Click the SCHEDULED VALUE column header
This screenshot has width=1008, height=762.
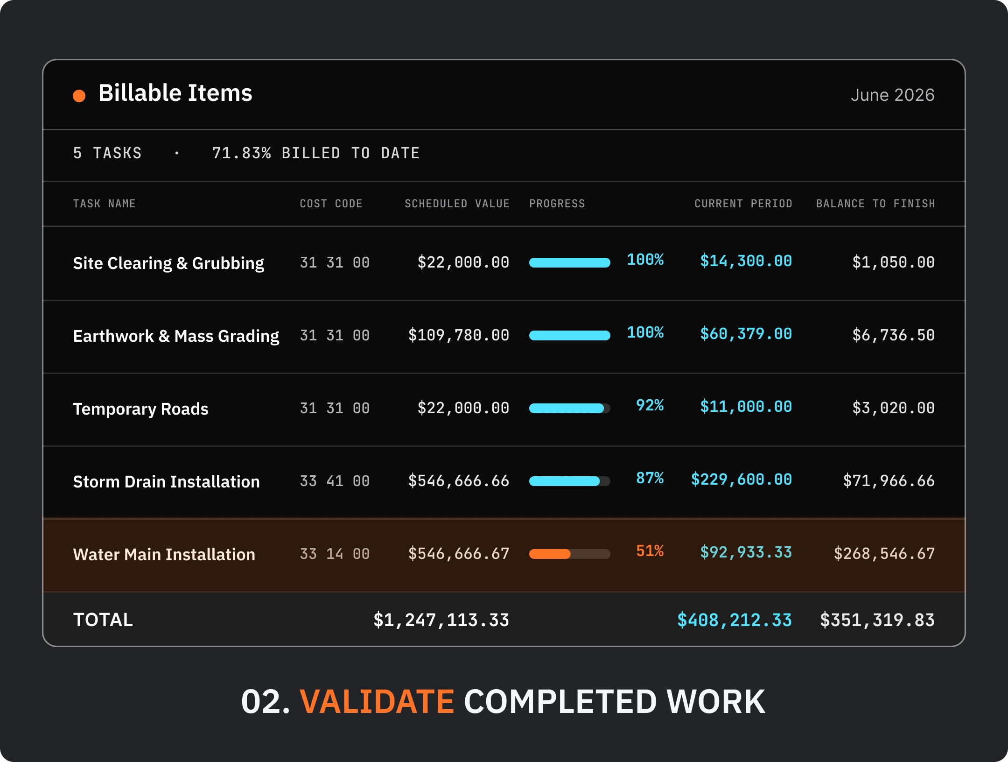point(457,204)
